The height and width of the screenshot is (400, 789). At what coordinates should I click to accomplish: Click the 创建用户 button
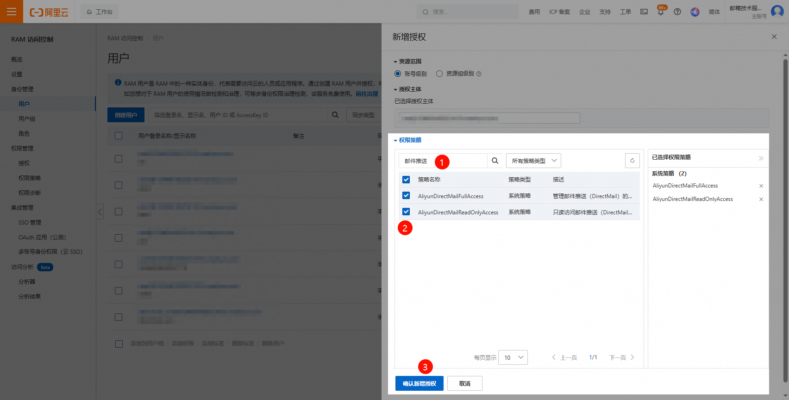pos(126,115)
